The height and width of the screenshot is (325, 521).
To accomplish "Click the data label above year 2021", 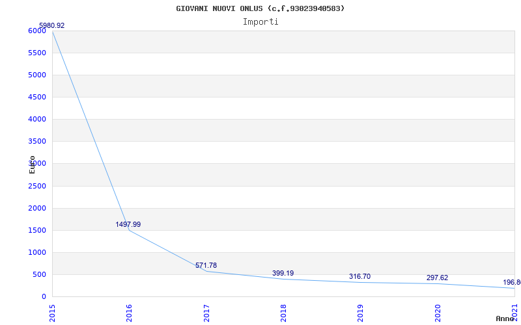I will [512, 283].
